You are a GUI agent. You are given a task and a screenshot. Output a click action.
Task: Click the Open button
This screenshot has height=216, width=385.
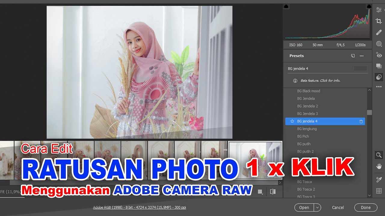pos(304,207)
